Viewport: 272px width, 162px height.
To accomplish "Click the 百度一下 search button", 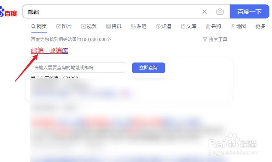I will [x=249, y=11].
